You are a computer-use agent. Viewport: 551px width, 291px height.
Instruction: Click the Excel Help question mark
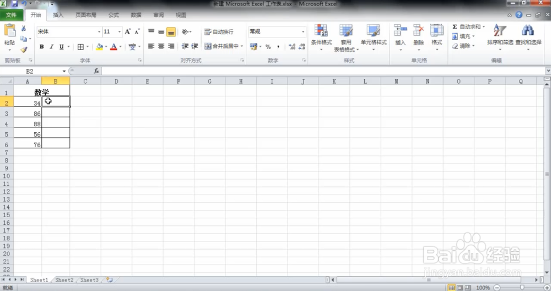[x=518, y=15]
